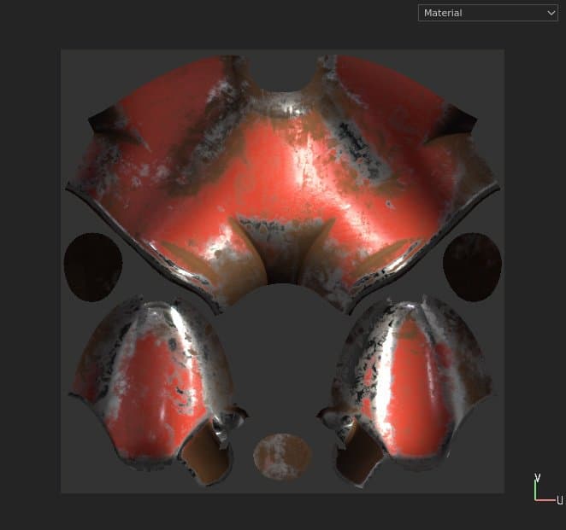Click the dropdown chevron next to Material

coord(551,13)
